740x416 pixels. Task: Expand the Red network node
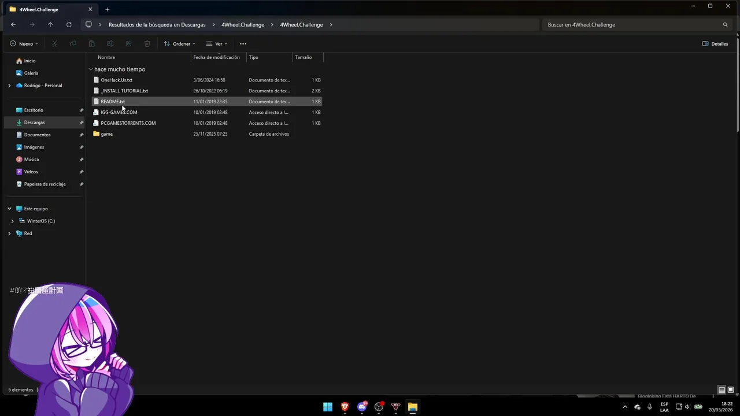(x=9, y=233)
